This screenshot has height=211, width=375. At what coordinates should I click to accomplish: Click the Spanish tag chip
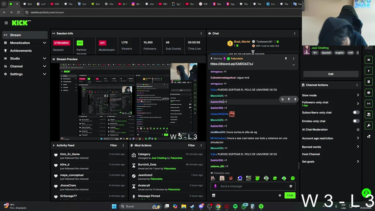tap(326, 53)
